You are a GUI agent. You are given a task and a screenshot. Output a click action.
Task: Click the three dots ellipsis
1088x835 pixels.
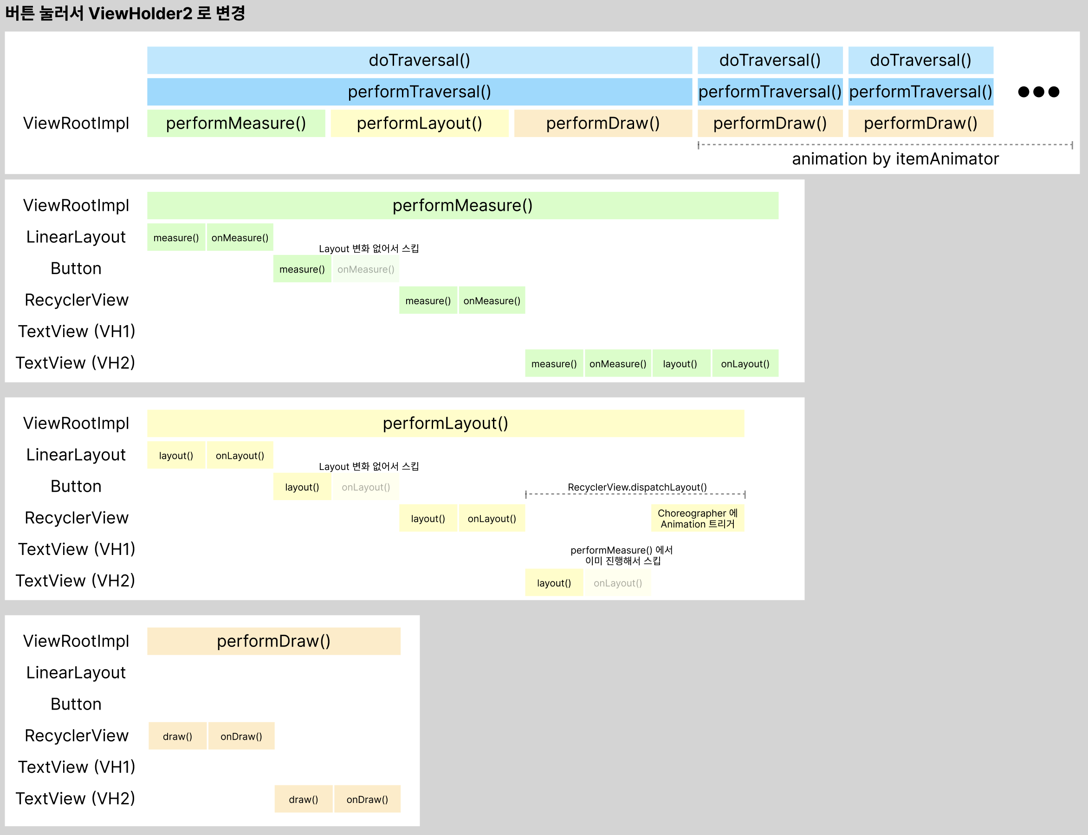tap(1038, 92)
